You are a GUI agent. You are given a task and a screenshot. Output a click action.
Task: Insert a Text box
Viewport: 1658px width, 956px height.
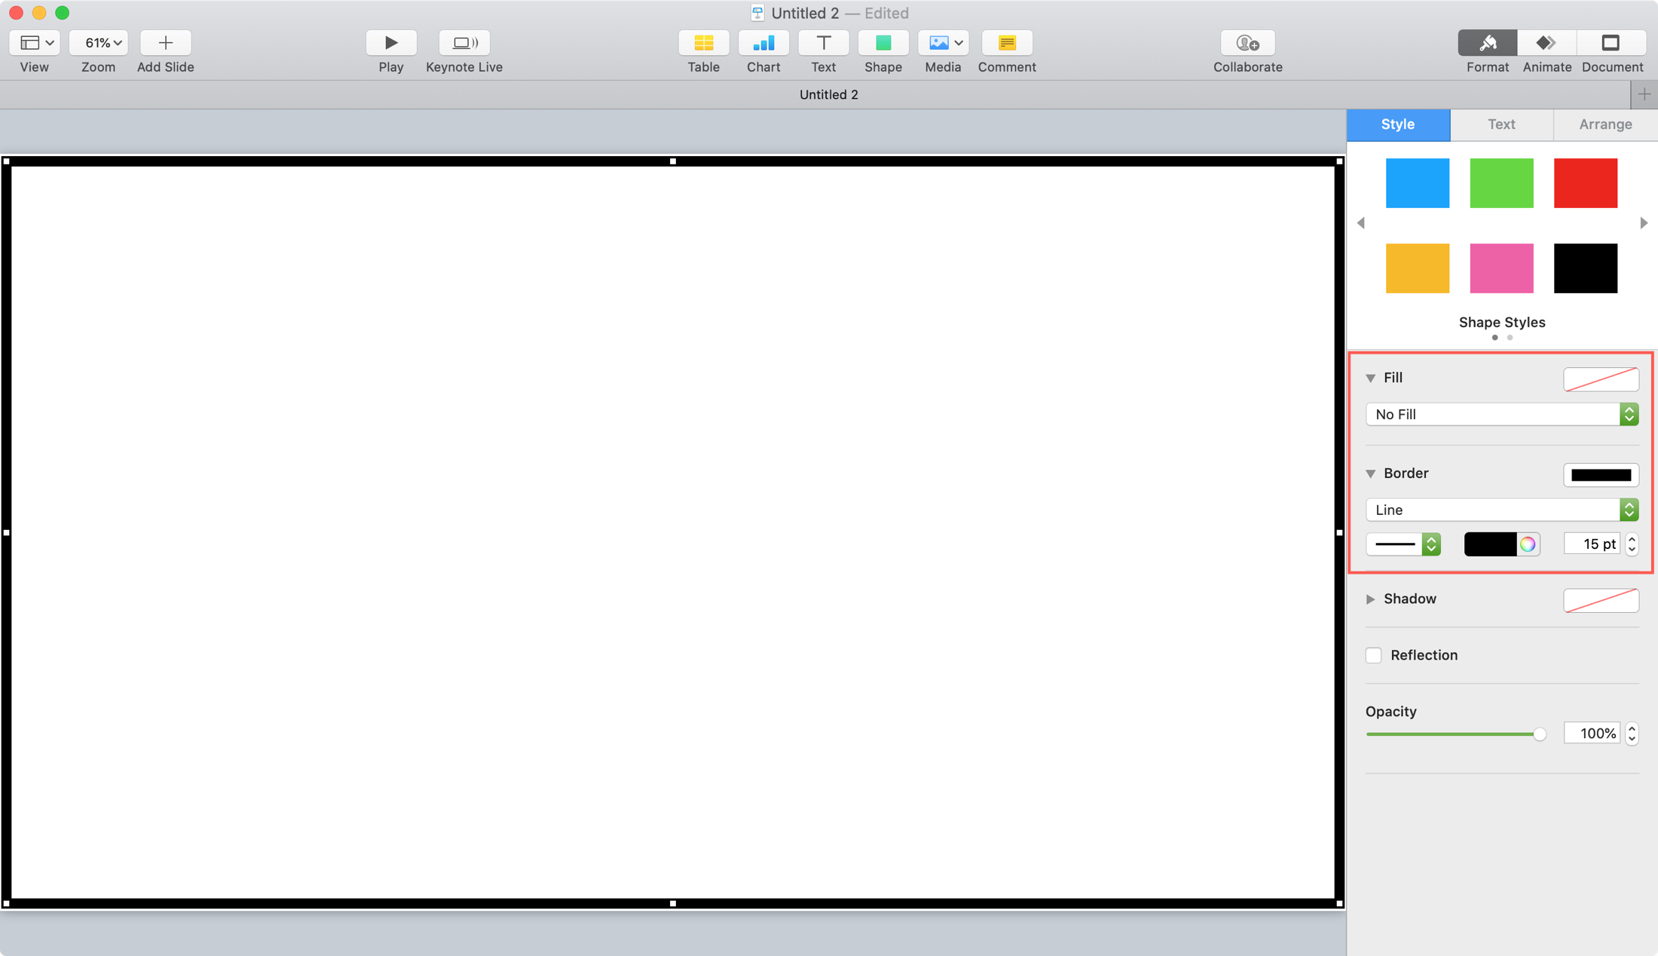[x=823, y=43]
